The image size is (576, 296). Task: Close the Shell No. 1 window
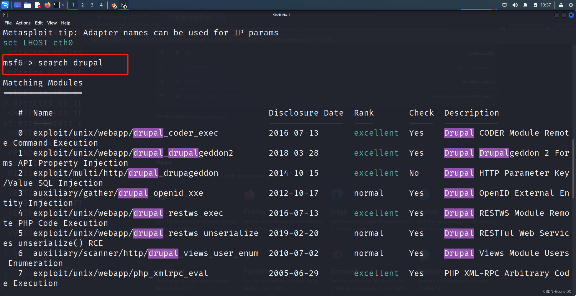click(x=571, y=15)
